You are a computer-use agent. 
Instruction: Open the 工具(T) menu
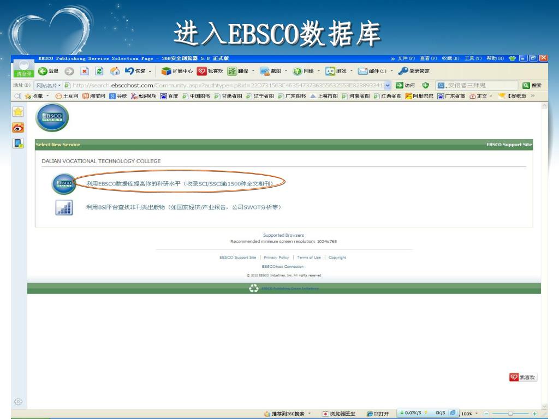473,58
